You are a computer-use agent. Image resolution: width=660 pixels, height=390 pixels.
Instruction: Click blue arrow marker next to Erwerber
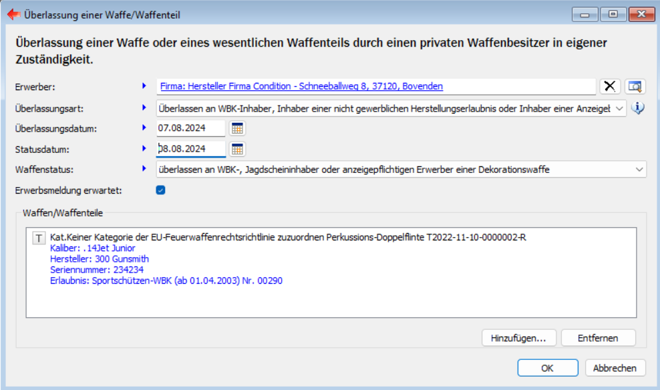point(144,86)
